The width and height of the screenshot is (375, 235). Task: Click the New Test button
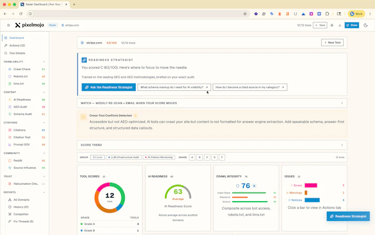332,43
